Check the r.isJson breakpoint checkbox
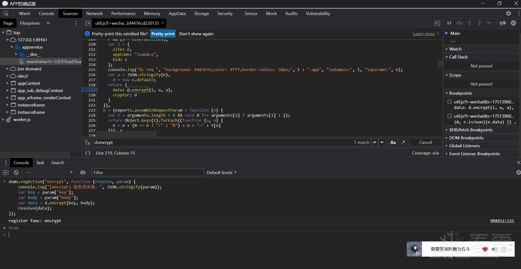The width and height of the screenshot is (521, 269). 449,116
